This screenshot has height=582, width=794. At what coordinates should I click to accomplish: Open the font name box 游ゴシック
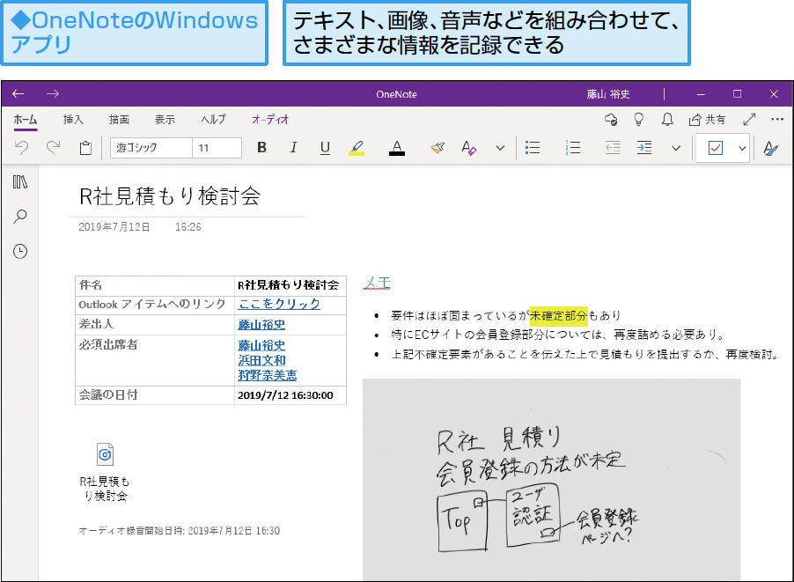[x=151, y=147]
